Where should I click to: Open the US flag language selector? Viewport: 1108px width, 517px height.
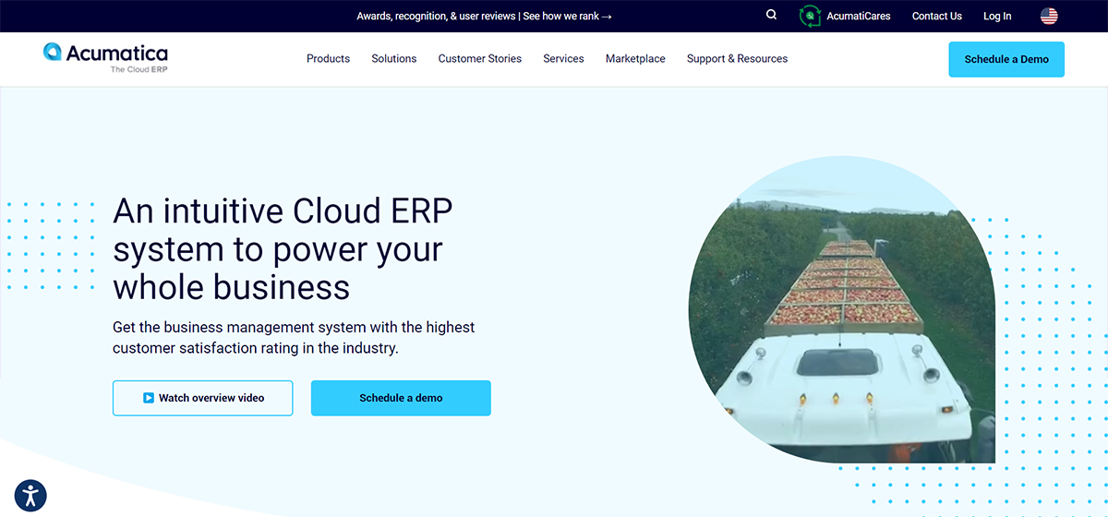1049,16
